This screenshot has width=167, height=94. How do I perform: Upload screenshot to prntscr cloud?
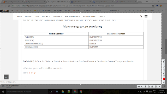[x=139, y=86]
